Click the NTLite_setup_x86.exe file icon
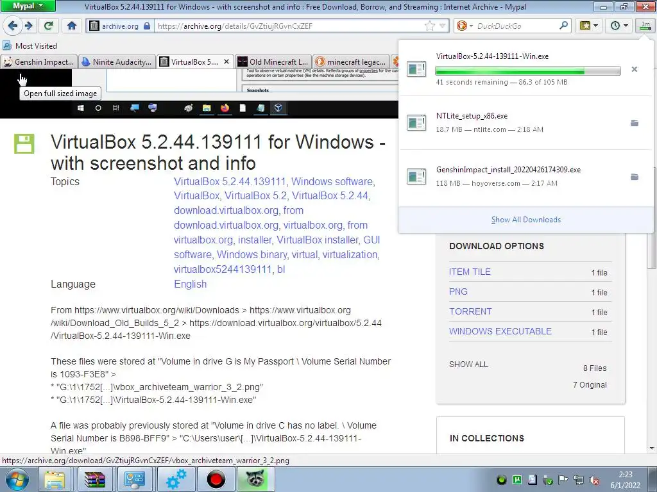The width and height of the screenshot is (657, 492). coord(416,123)
